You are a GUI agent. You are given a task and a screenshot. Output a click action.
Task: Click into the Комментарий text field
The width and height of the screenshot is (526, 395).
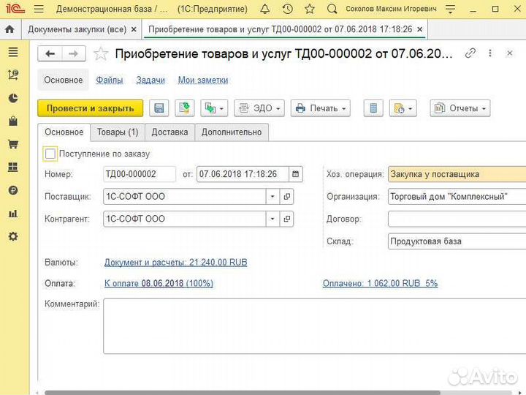tap(314, 326)
